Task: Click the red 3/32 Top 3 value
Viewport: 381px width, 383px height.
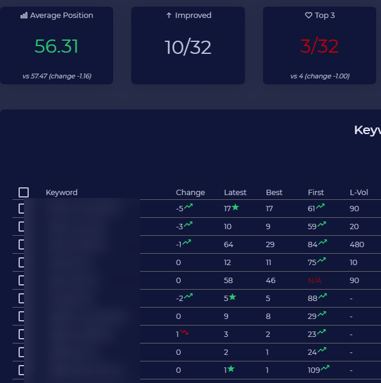Action: point(319,46)
